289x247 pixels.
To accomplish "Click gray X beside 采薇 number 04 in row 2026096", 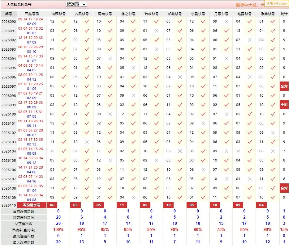I will [180, 77].
